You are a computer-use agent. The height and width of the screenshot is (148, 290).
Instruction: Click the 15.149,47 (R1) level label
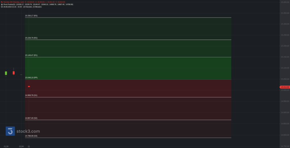coord(31,55)
